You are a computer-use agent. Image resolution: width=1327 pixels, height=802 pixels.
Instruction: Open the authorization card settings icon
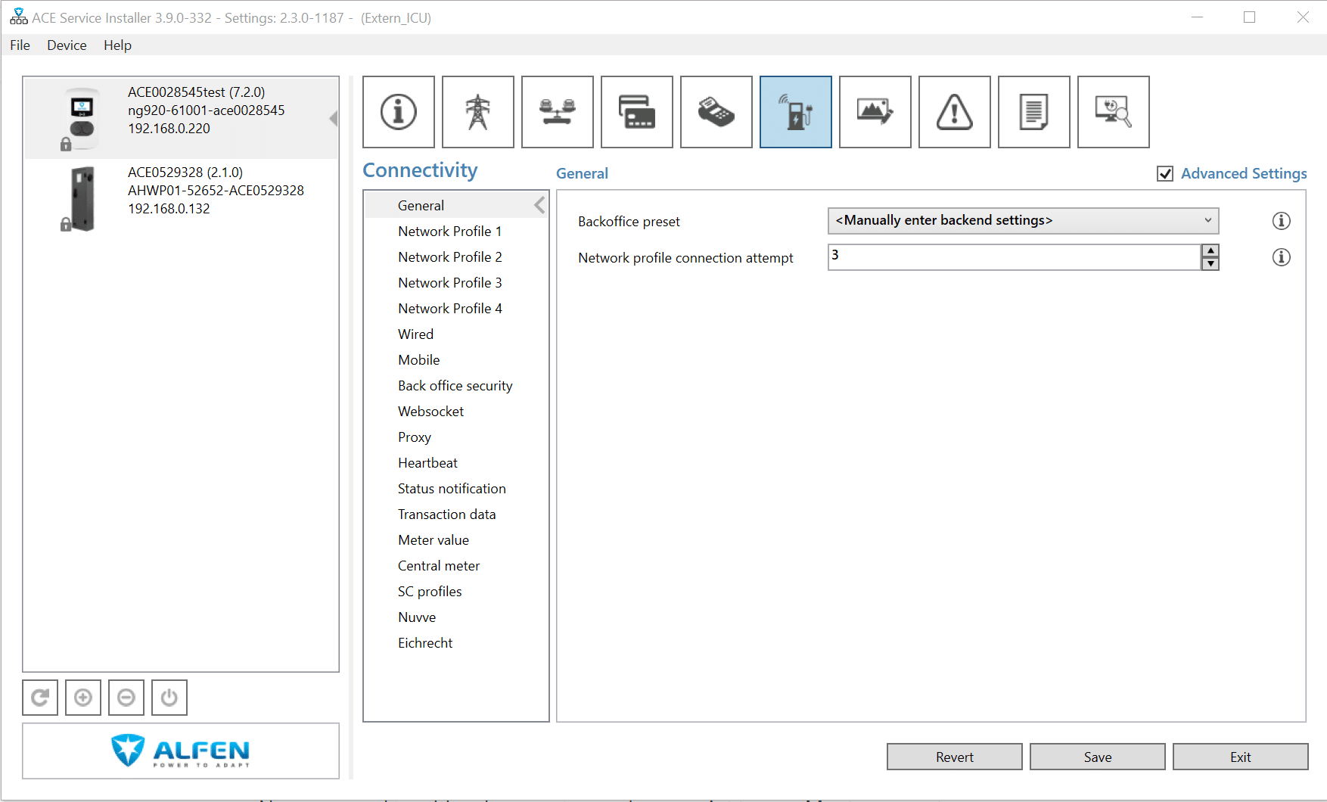point(636,111)
